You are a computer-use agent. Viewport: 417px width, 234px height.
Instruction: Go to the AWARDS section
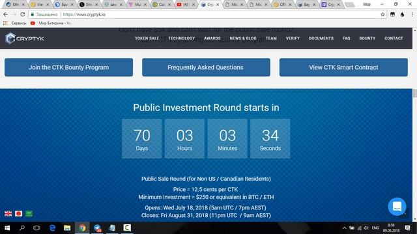coord(212,38)
